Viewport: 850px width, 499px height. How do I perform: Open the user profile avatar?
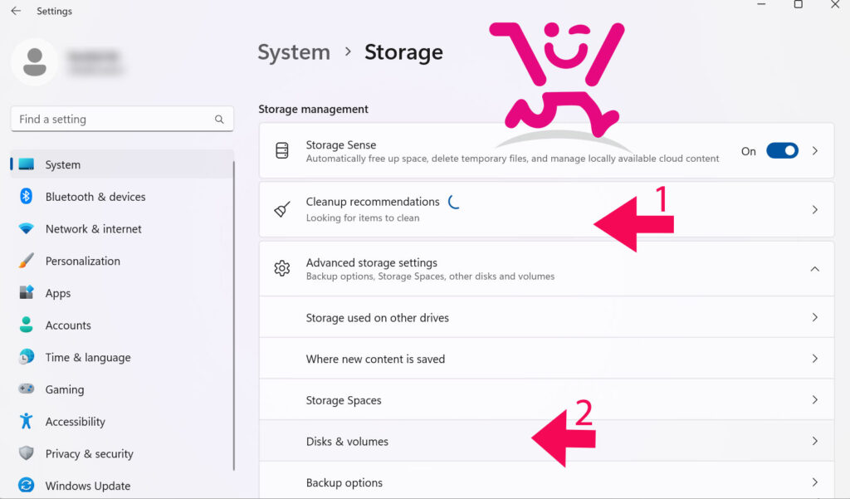click(35, 61)
